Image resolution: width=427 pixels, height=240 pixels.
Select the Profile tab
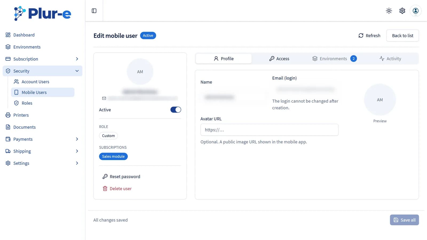click(x=224, y=59)
